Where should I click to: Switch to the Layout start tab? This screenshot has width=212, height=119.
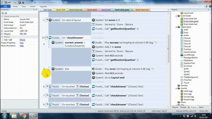tap(60, 10)
